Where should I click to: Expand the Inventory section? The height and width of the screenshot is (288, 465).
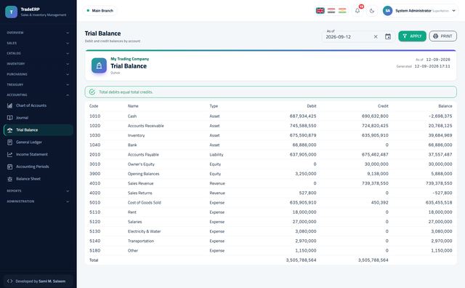coord(38,64)
